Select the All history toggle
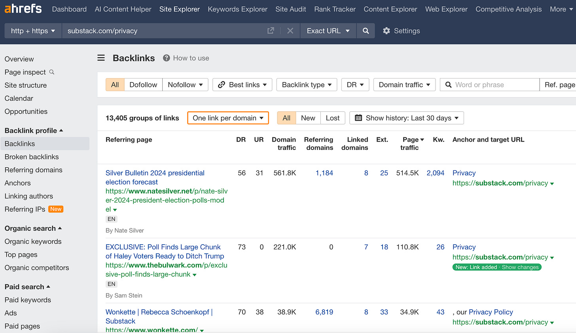 coord(286,118)
